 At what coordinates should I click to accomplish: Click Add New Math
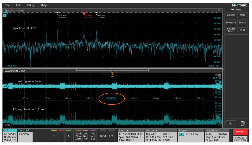[79, 135]
